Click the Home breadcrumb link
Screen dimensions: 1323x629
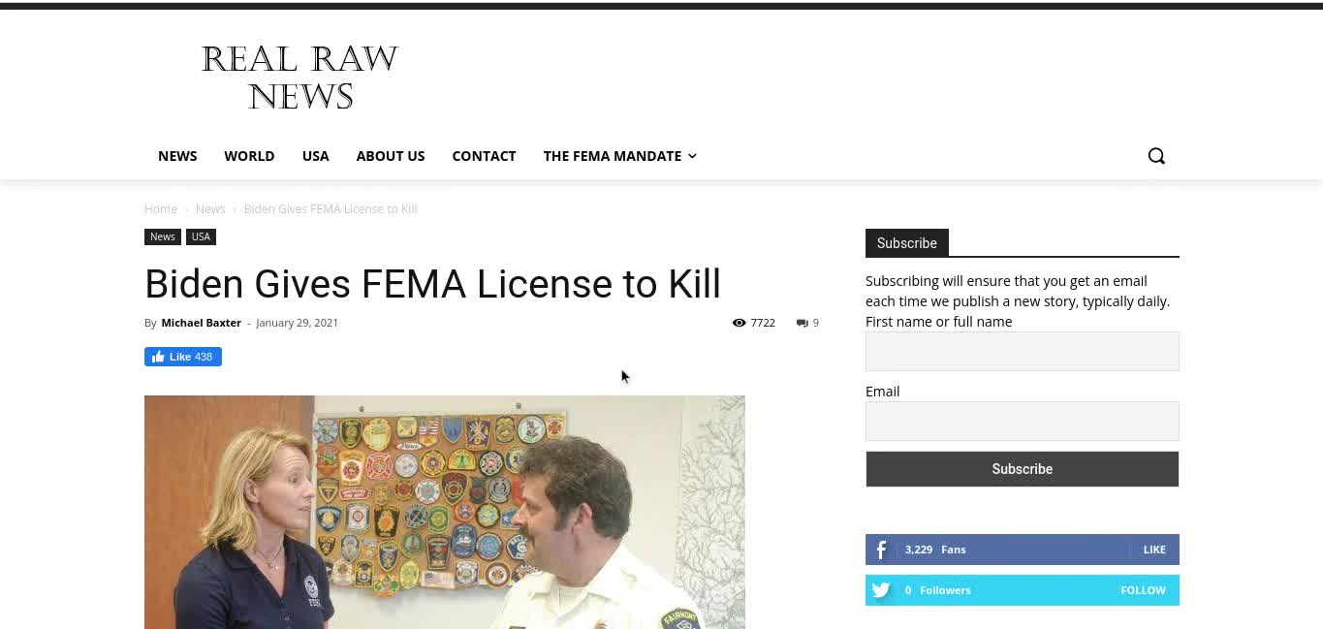[161, 209]
